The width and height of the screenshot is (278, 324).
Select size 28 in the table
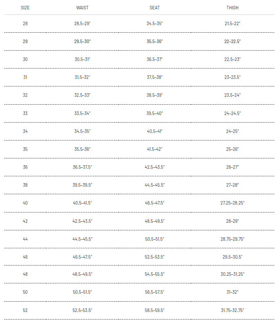25,23
